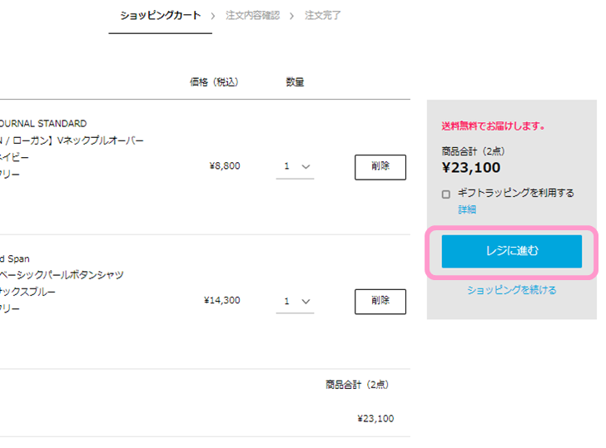Viewport: 606px width, 448px height.
Task: Go to the 注文内容確認 step
Action: [x=252, y=16]
